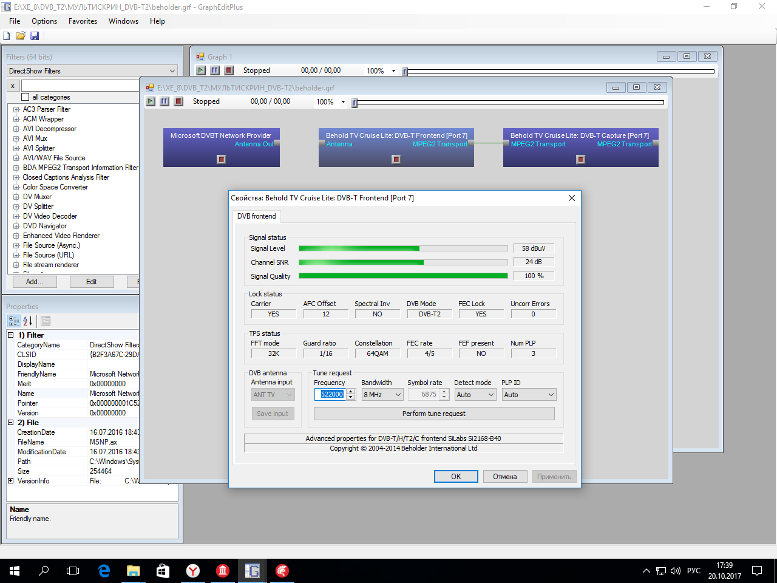Click Categorized view icon in Properties panel
Screen dimensions: 777x583
click(x=13, y=321)
